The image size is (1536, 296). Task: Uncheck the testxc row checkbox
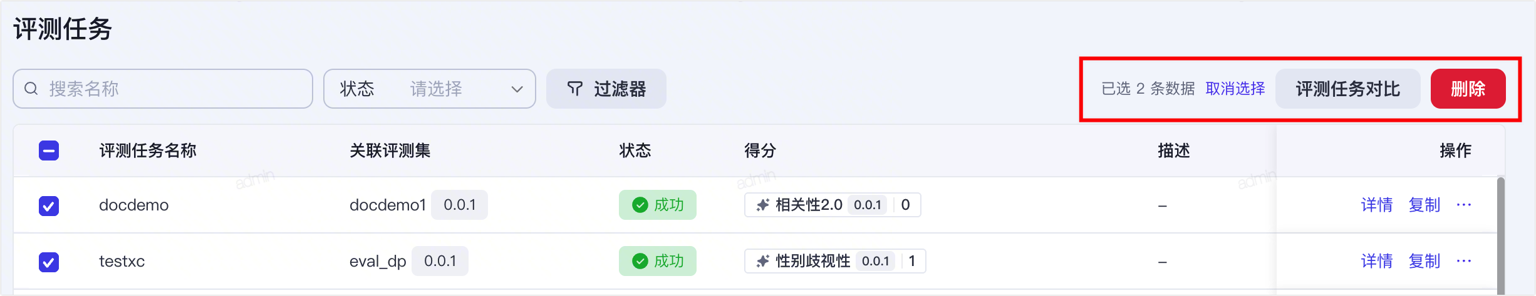tap(49, 262)
